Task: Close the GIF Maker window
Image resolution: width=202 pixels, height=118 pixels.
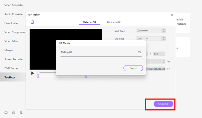Action: pyautogui.click(x=172, y=15)
